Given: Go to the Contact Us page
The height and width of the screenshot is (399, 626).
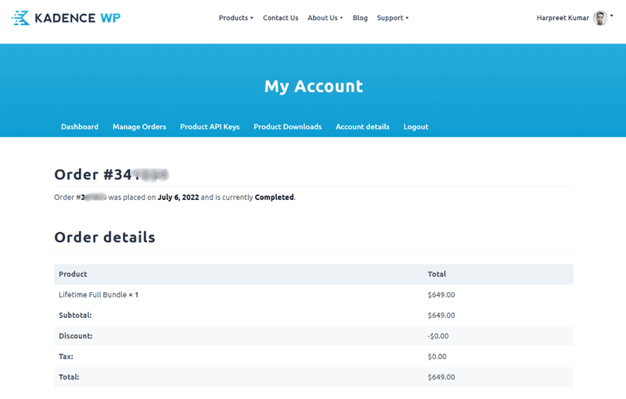Looking at the screenshot, I should pyautogui.click(x=280, y=18).
